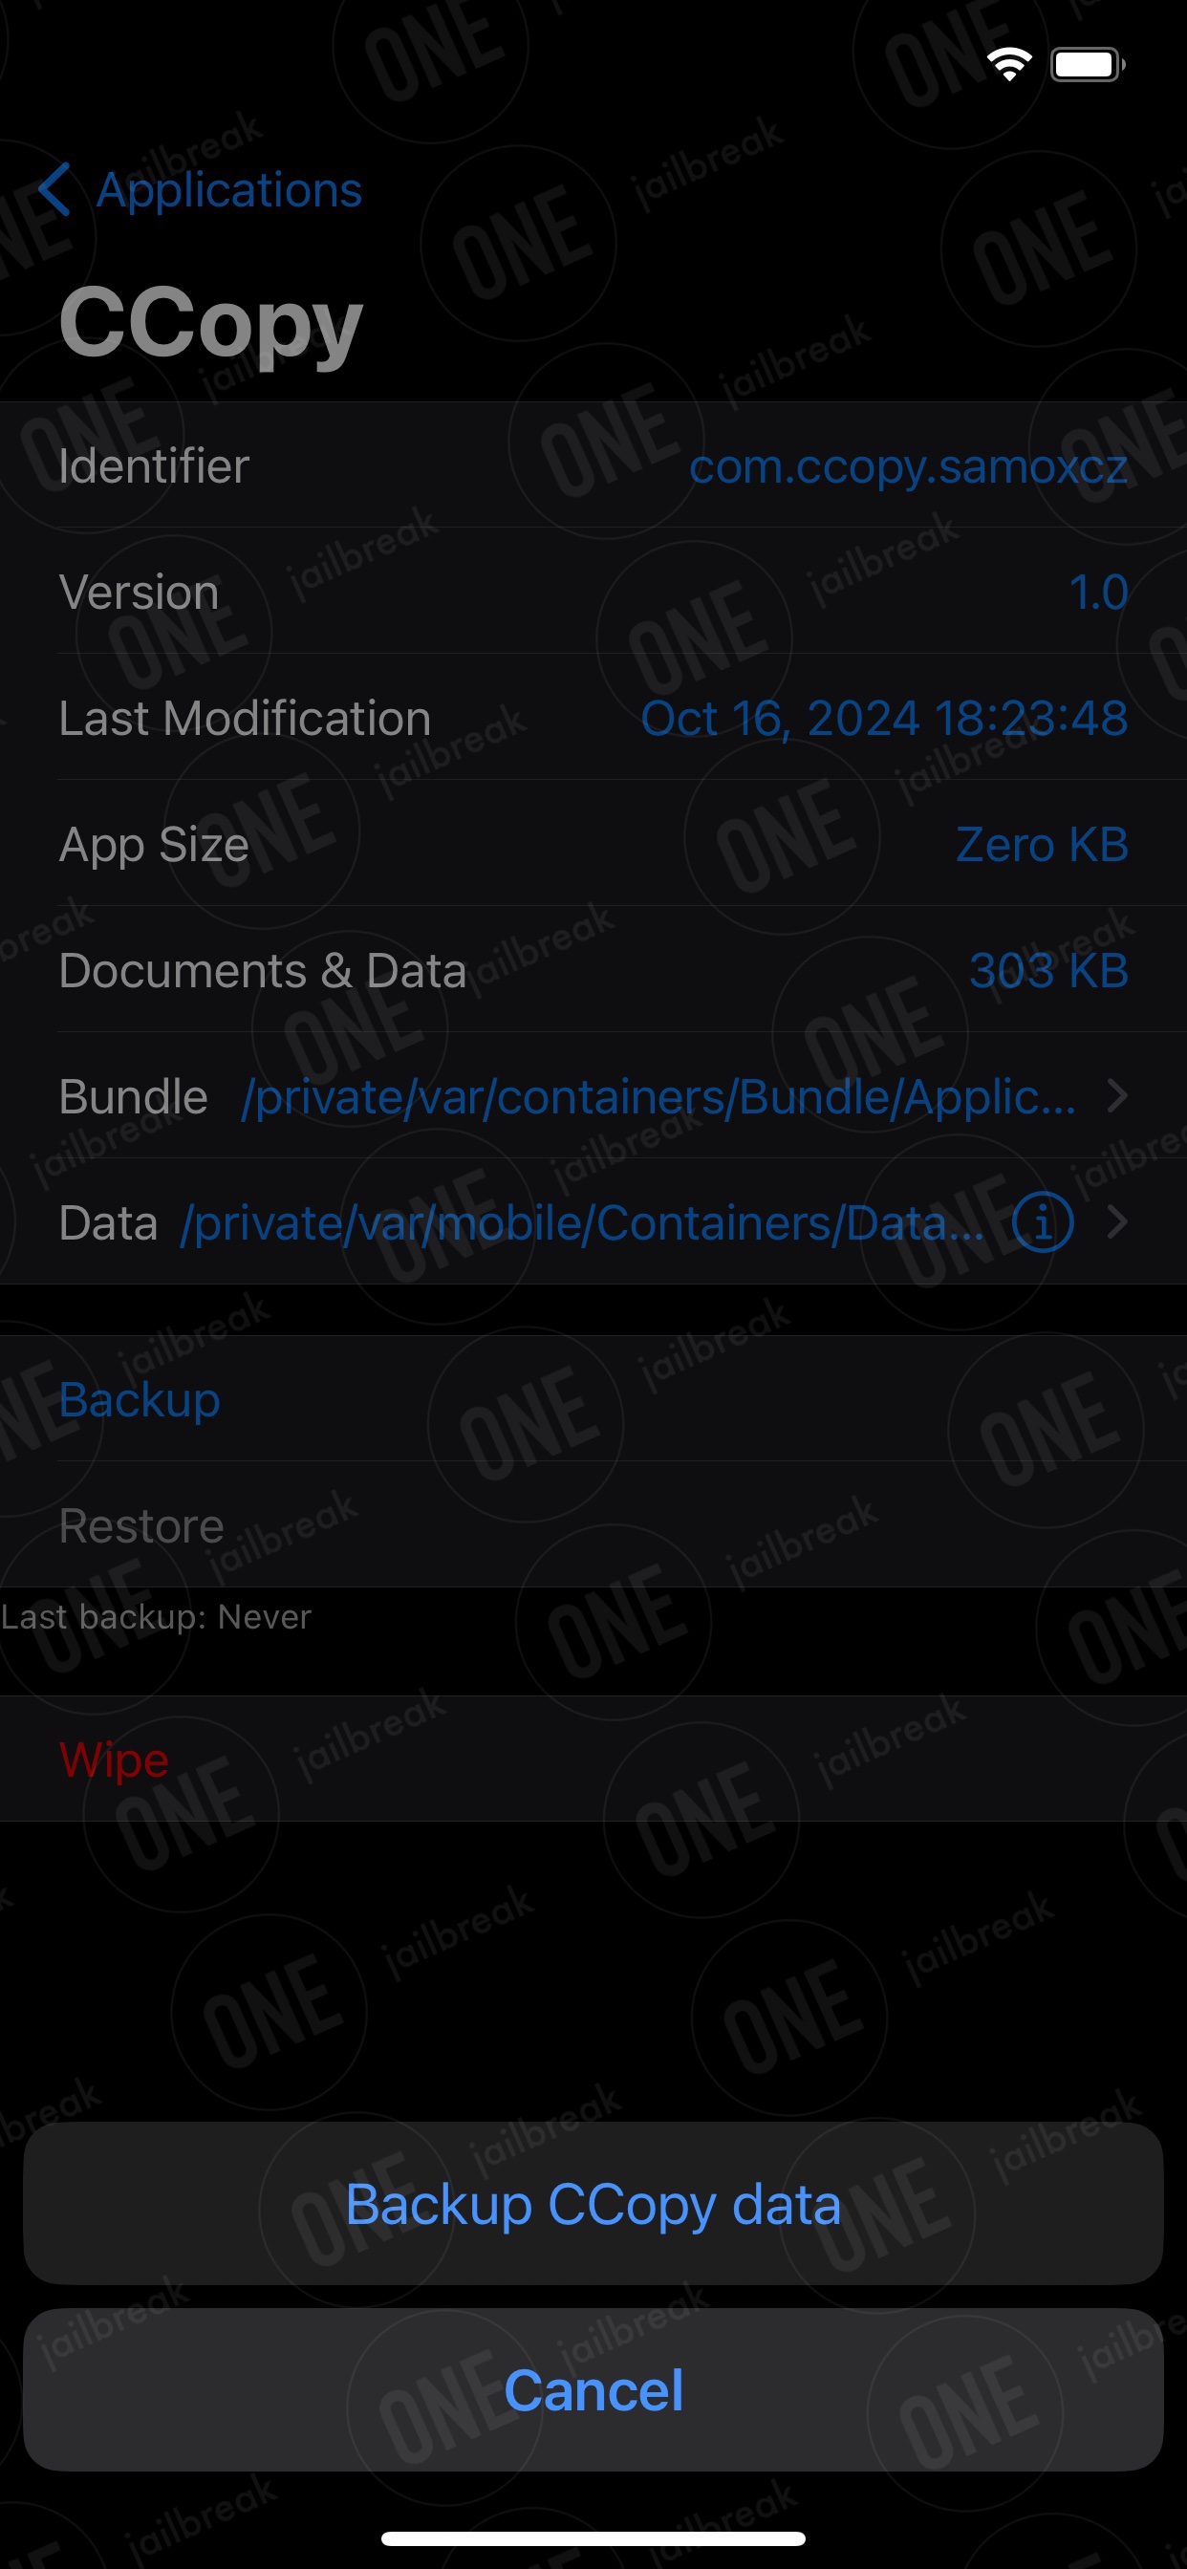Expand the Bundle path chevron

click(1117, 1096)
